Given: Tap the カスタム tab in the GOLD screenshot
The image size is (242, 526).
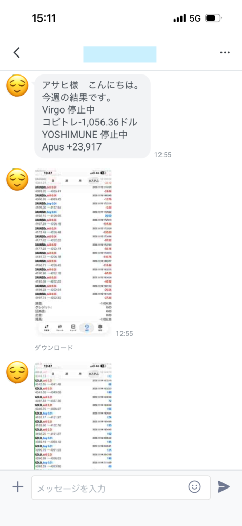Looking at the screenshot, I should [x=93, y=374].
